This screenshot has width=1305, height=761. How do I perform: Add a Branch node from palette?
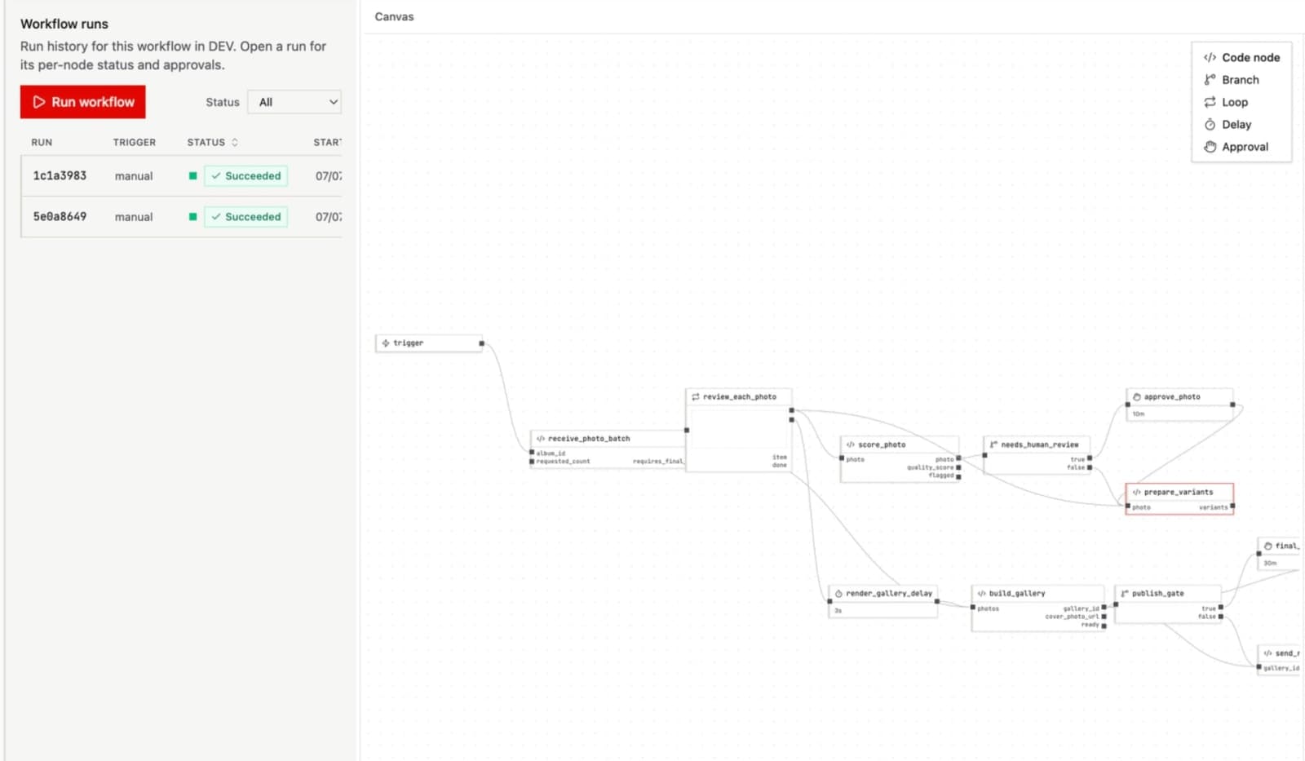pos(1232,80)
